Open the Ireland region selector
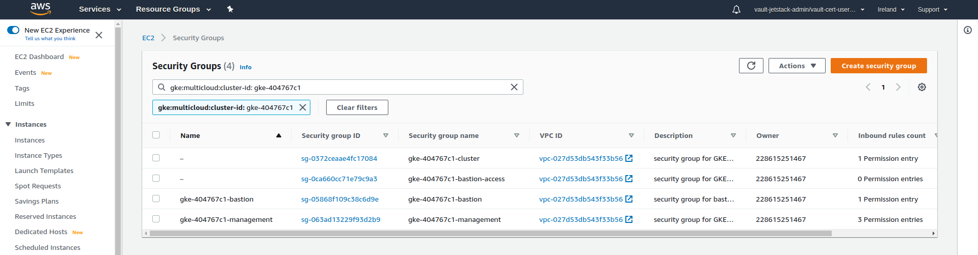Image resolution: width=978 pixels, height=255 pixels. 891,9
